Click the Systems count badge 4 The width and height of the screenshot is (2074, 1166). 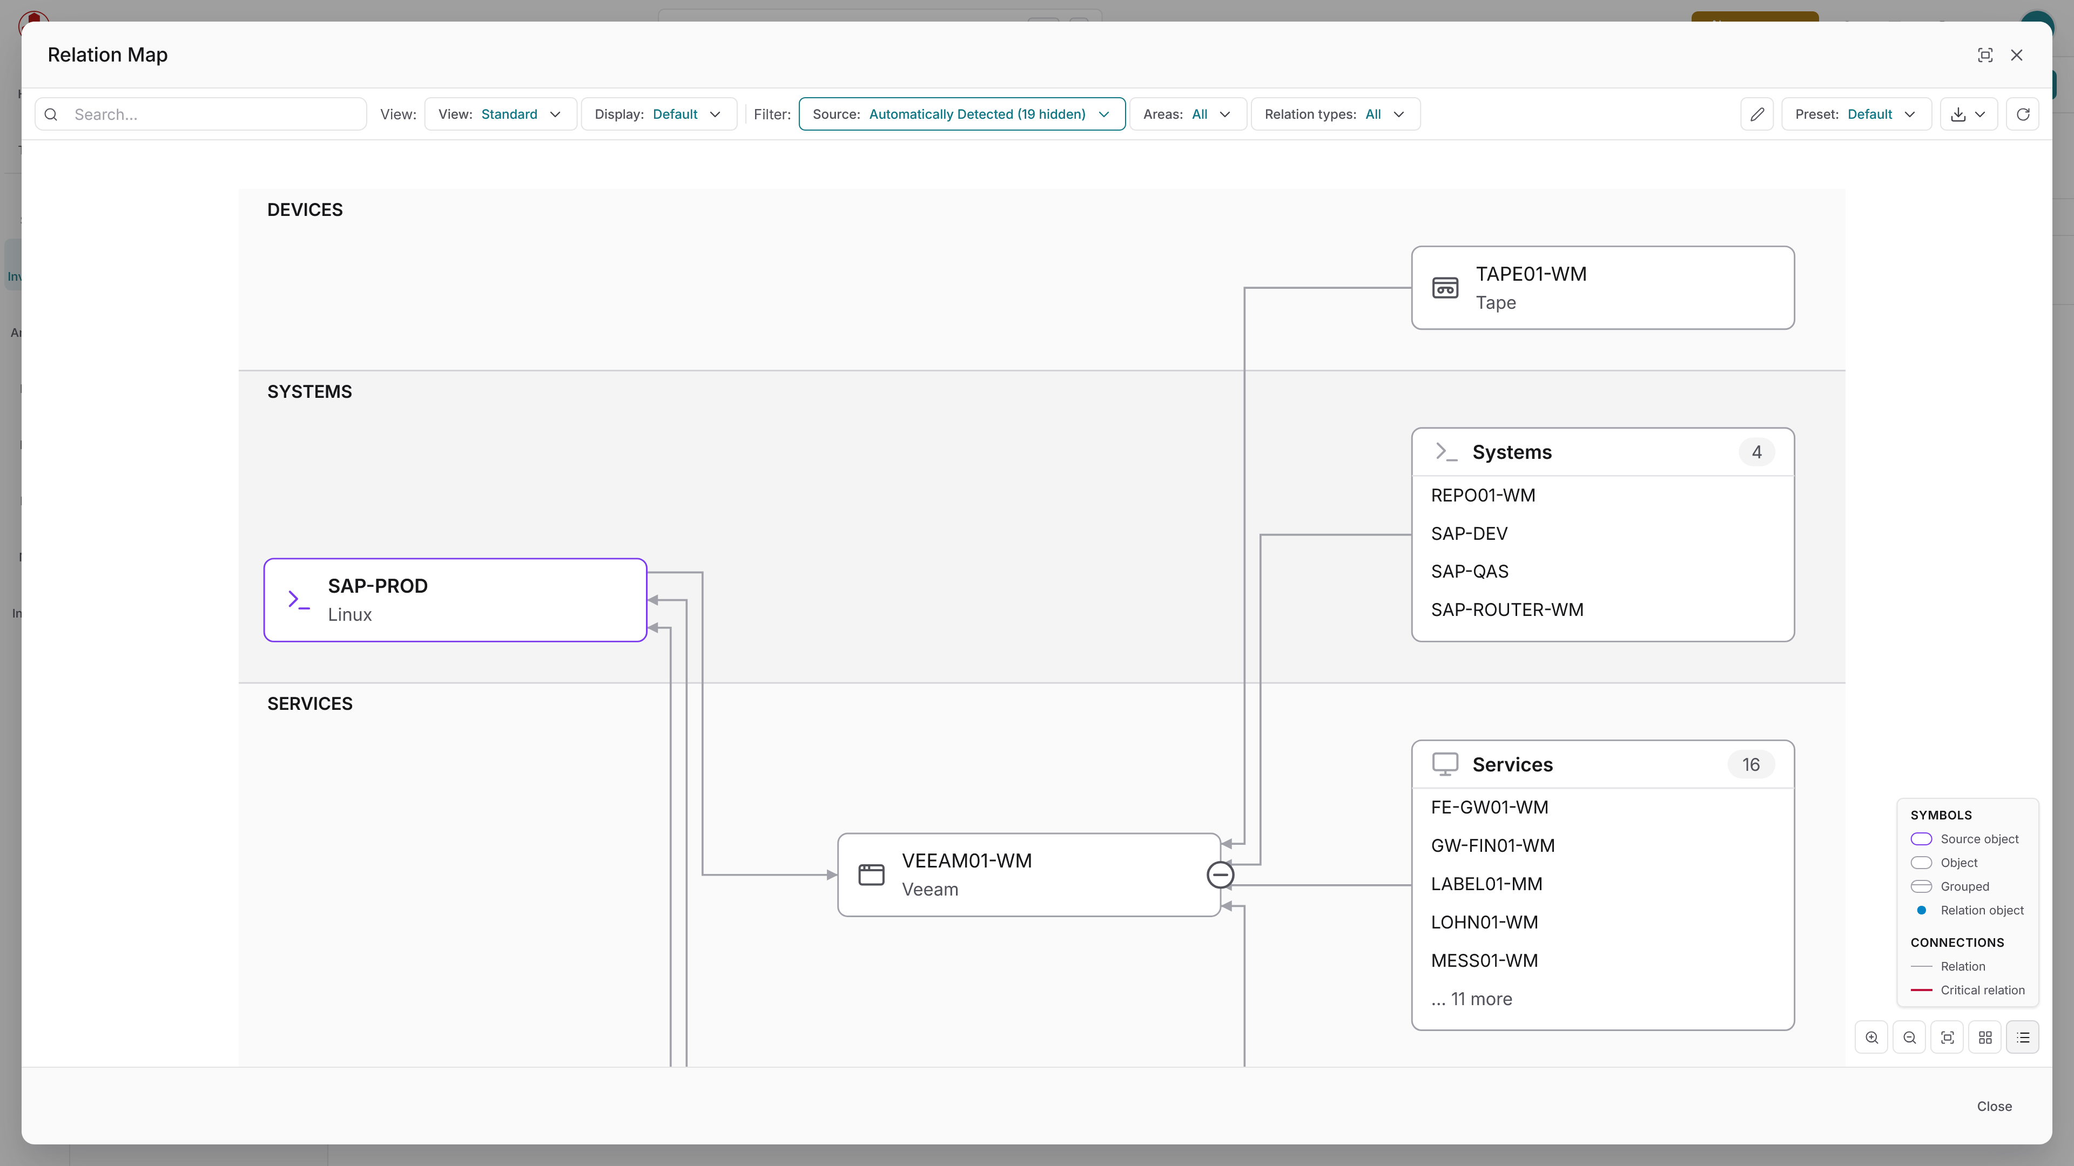(x=1756, y=451)
